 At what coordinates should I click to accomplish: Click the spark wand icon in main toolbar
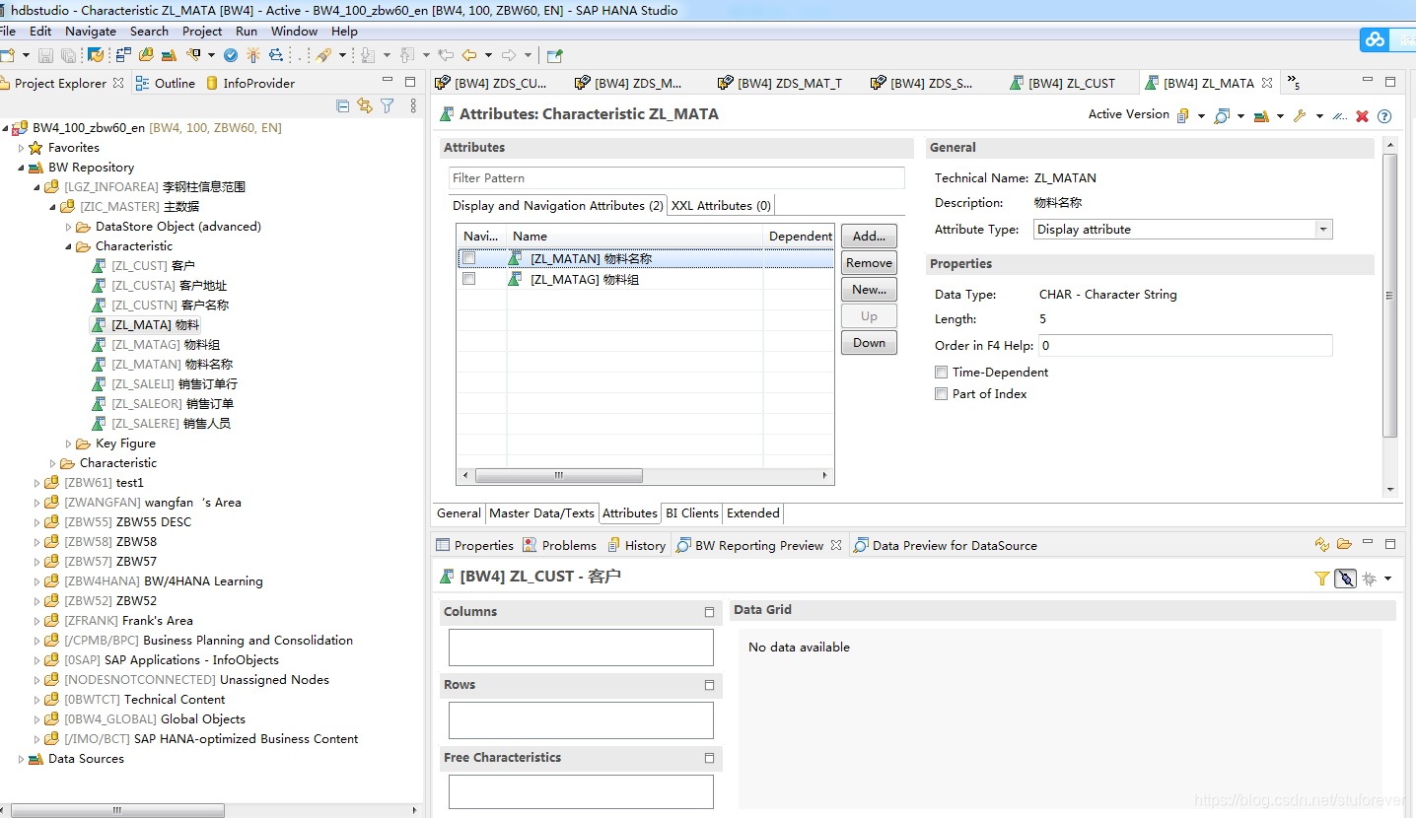[253, 55]
